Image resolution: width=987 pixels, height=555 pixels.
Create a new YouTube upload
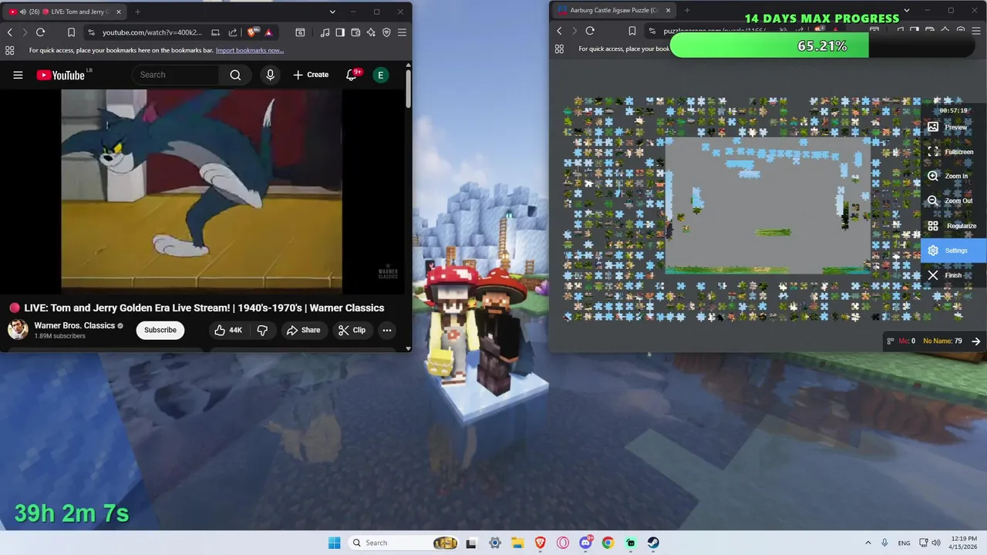click(x=311, y=75)
